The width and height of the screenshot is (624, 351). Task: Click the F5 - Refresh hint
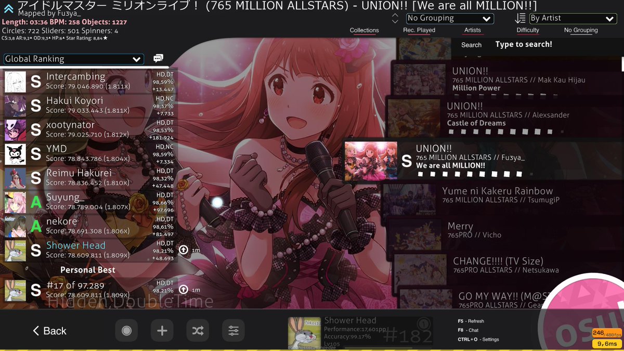pyautogui.click(x=471, y=321)
